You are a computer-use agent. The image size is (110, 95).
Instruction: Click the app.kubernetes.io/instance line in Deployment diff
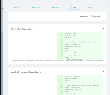[x=83, y=85]
